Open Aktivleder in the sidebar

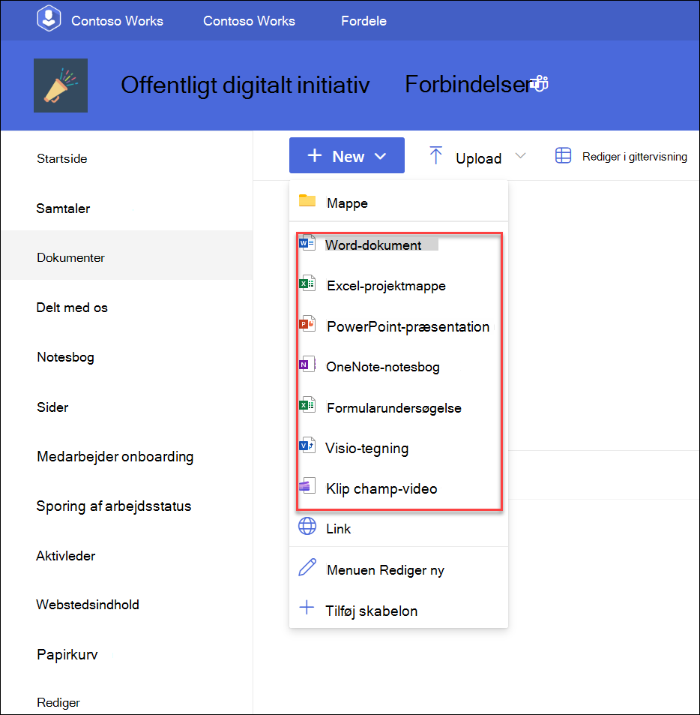[x=66, y=556]
